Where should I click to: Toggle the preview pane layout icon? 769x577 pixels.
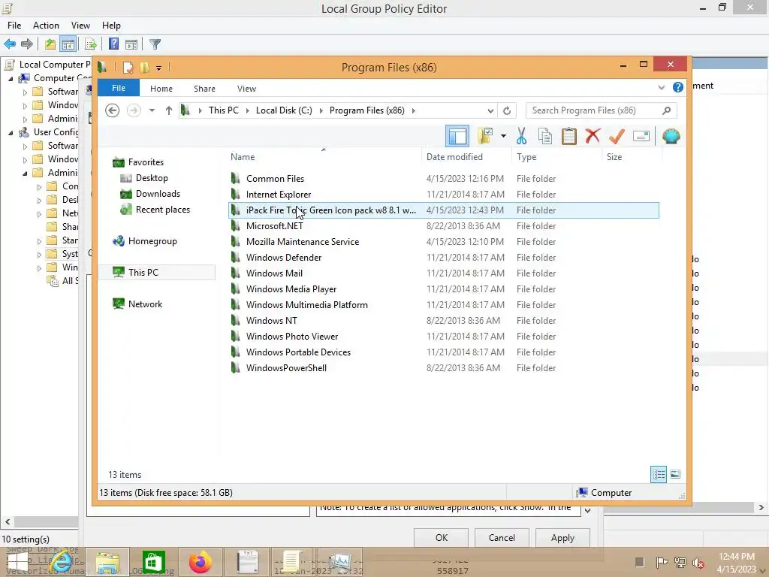coord(457,136)
